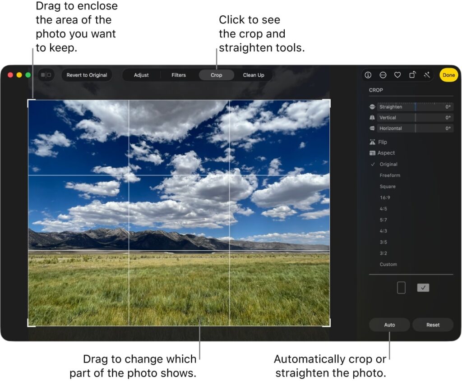The image size is (462, 381).
Task: Favorite the photo using the heart icon
Action: (x=397, y=75)
